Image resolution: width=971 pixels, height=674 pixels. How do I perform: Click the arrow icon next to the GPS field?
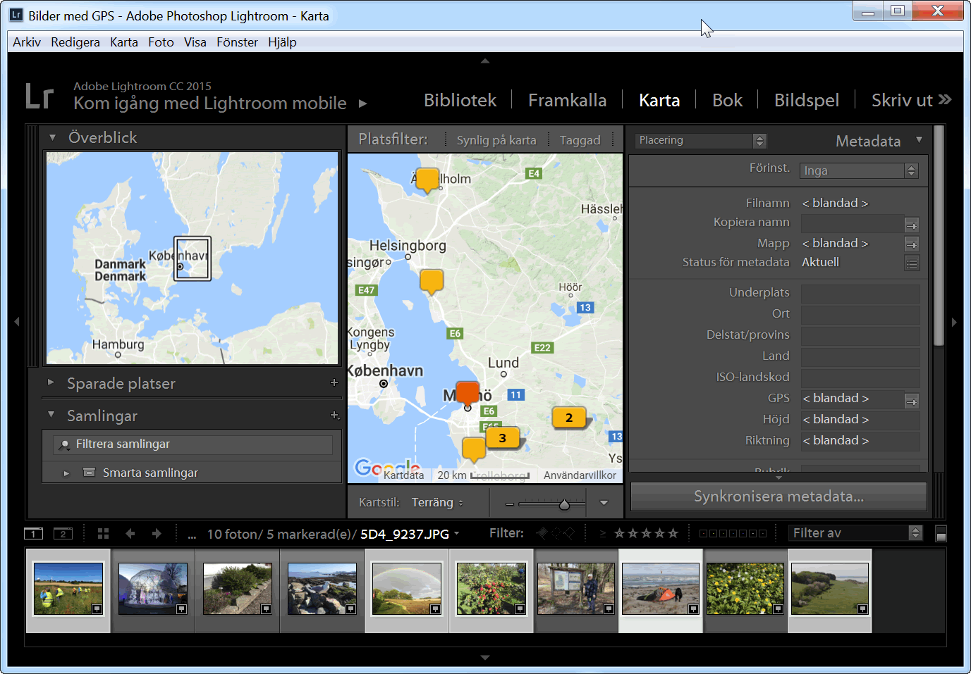(912, 401)
